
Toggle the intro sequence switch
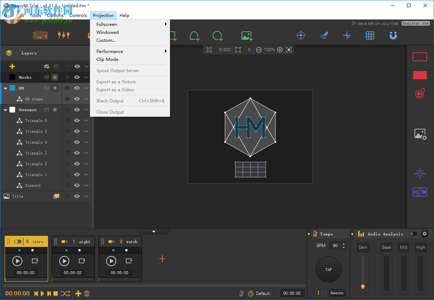pos(18,242)
